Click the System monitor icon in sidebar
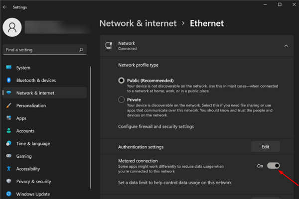Viewport: 299px width, 199px height. click(8, 68)
